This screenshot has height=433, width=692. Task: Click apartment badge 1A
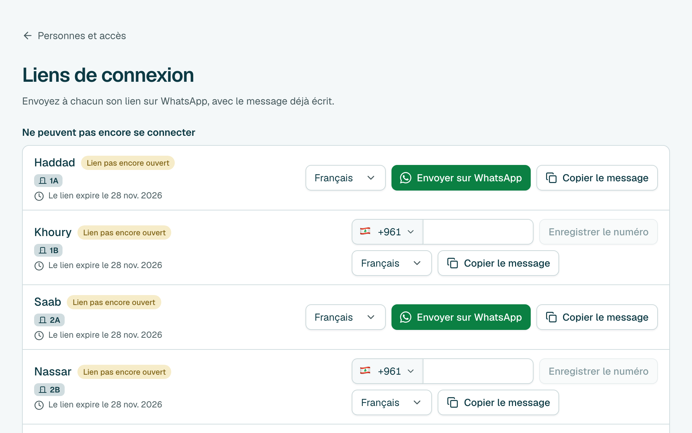tap(48, 181)
